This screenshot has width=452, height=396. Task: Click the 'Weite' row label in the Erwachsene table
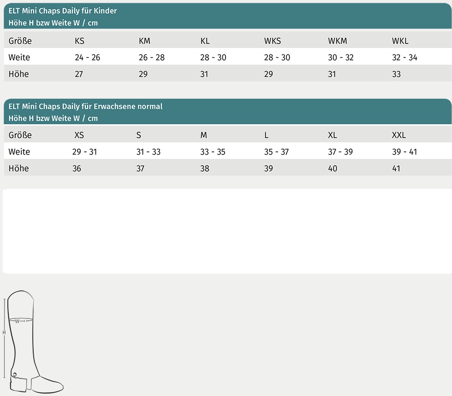coord(19,151)
